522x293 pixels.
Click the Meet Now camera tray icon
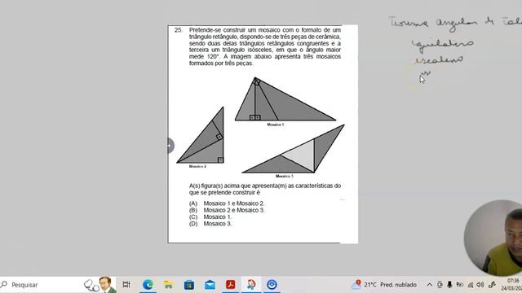440,285
